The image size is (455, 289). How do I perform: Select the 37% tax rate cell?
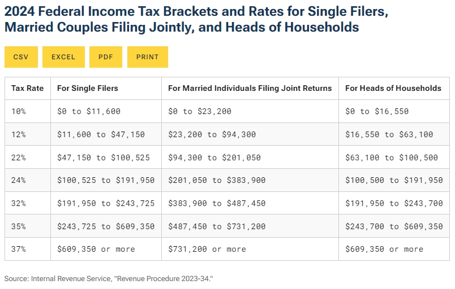click(19, 249)
